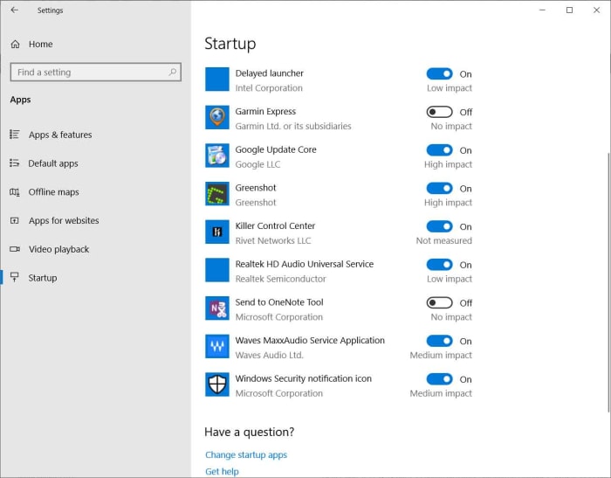Disable Realtek HD Audio Universal Service
This screenshot has height=478, width=611.
tap(439, 265)
